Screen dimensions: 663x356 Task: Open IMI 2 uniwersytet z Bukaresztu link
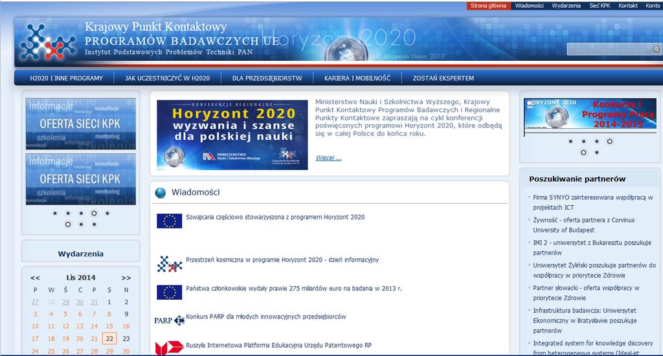pos(592,248)
